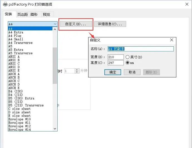Click paper list scroll up arrow
The image size is (192, 148).
pyautogui.click(x=55, y=29)
